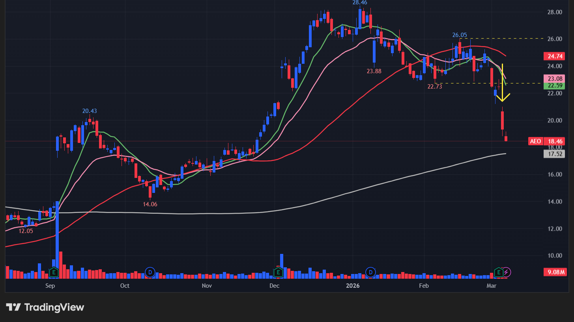The width and height of the screenshot is (574, 322).
Task: Click the purple lightning bolt event icon
Action: (x=507, y=272)
